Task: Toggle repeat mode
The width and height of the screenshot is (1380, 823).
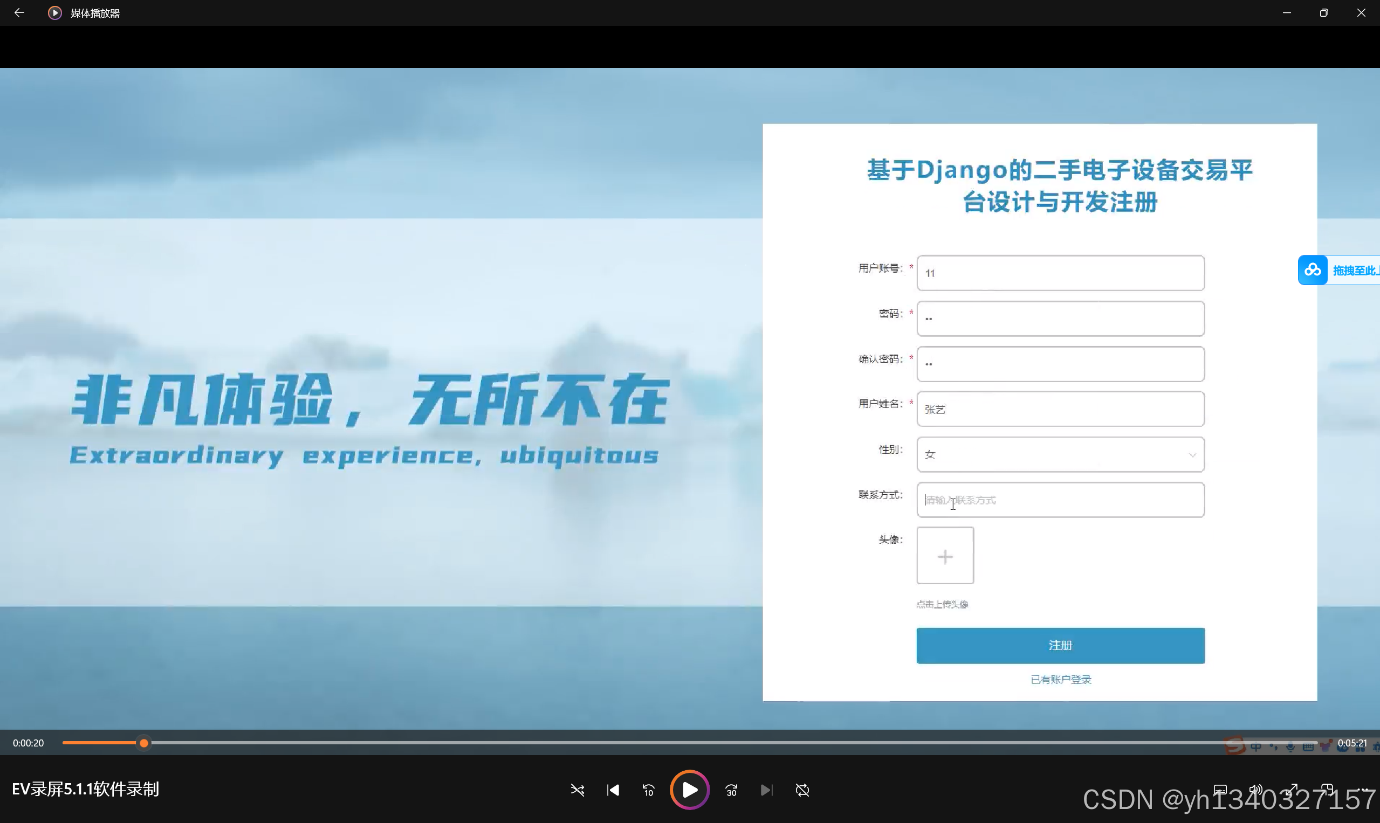Action: coord(802,790)
